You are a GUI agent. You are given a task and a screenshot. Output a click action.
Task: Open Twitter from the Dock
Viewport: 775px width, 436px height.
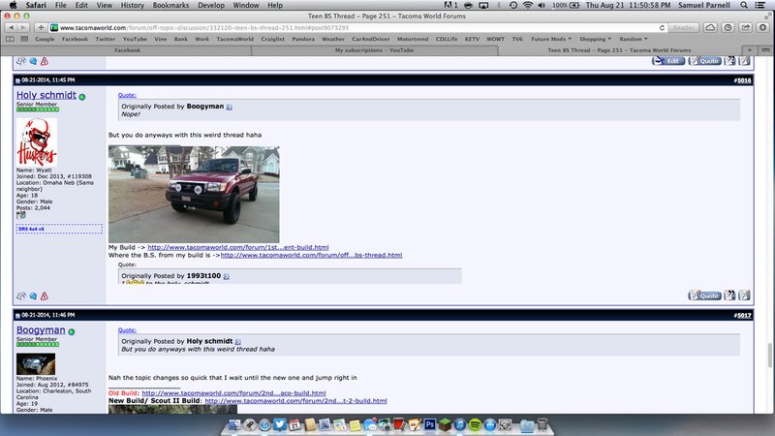(280, 424)
